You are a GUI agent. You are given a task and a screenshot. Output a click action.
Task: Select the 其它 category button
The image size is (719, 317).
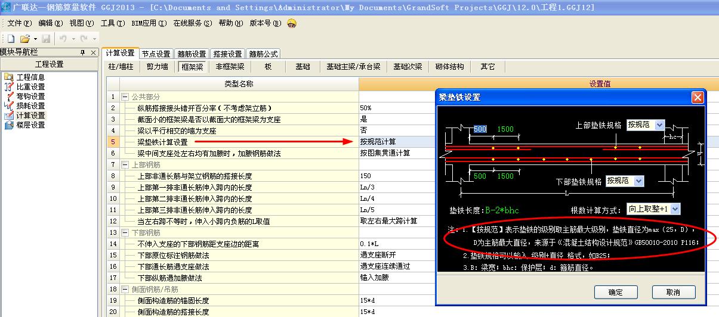[488, 67]
